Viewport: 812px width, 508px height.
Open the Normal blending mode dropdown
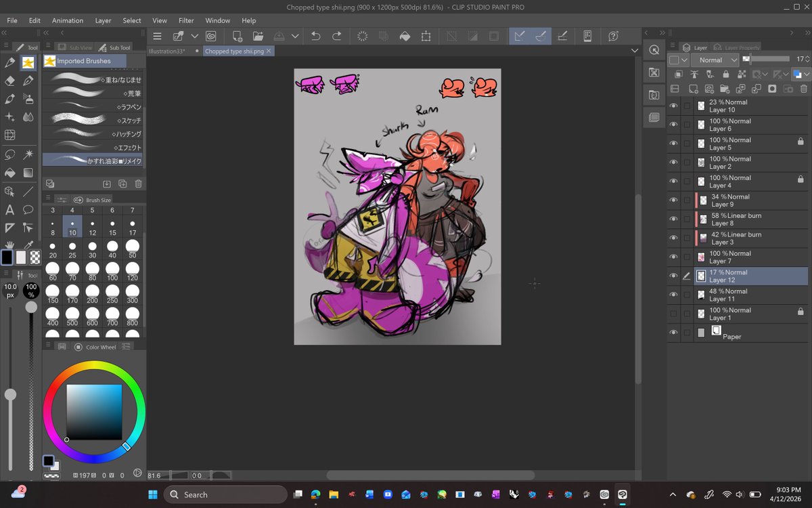pyautogui.click(x=714, y=60)
